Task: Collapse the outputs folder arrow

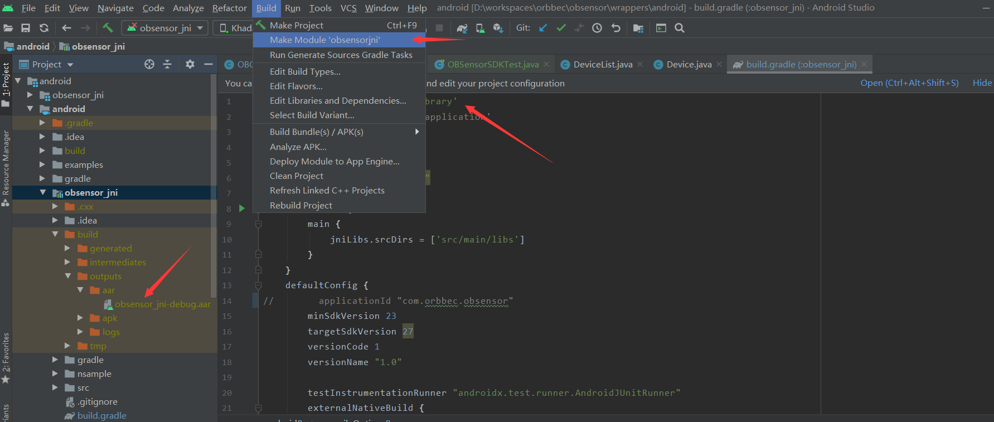Action: click(67, 276)
